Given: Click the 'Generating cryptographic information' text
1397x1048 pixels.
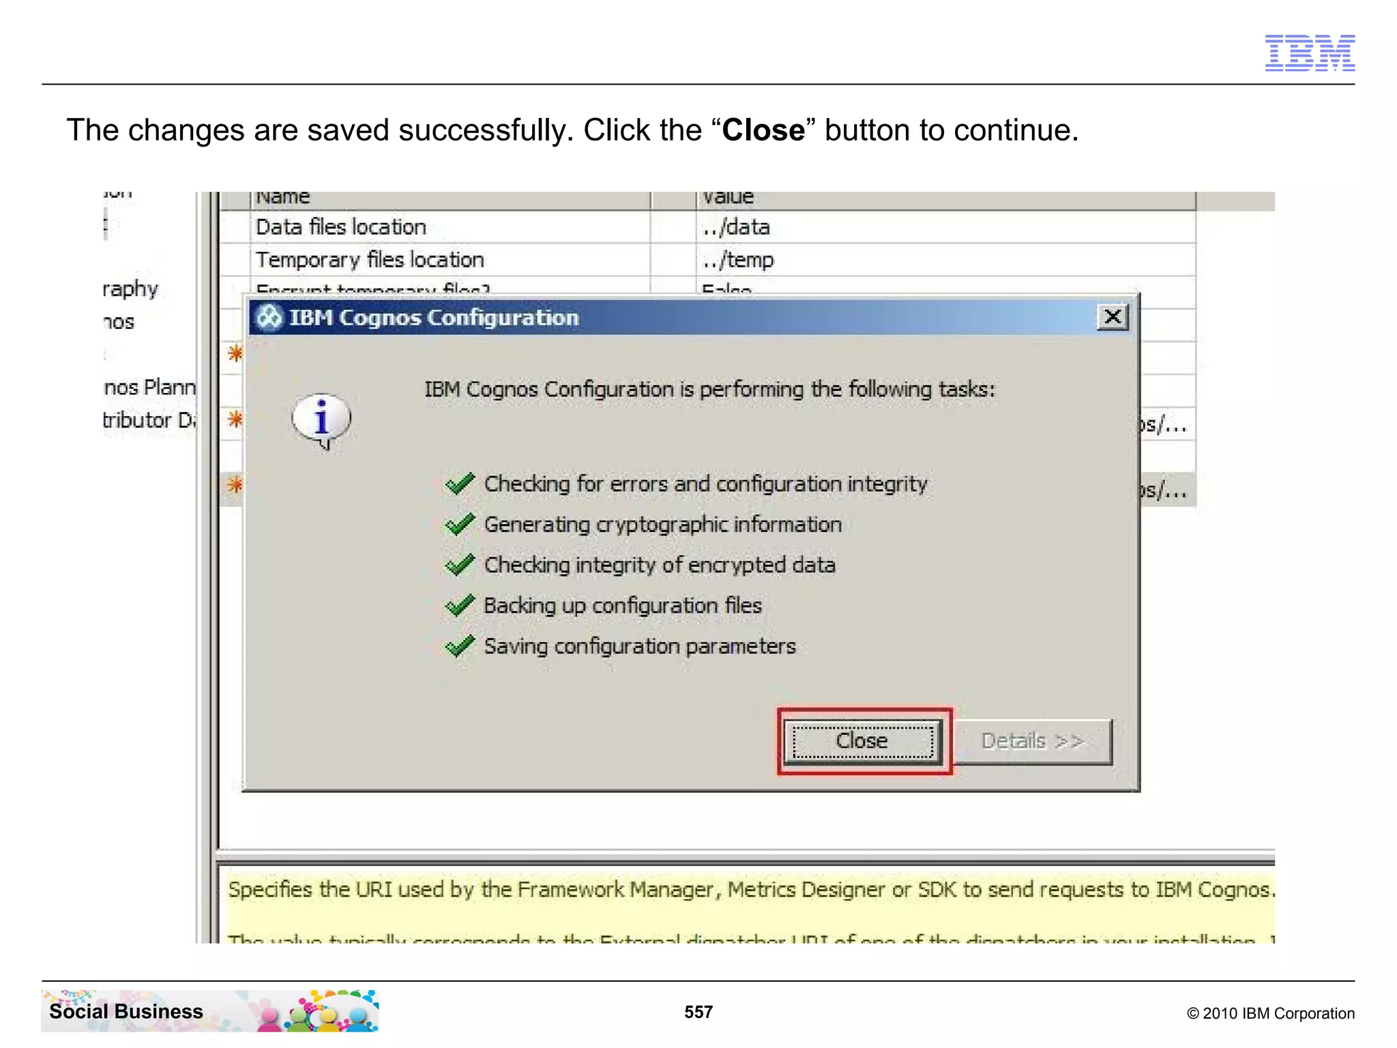Looking at the screenshot, I should [x=663, y=525].
